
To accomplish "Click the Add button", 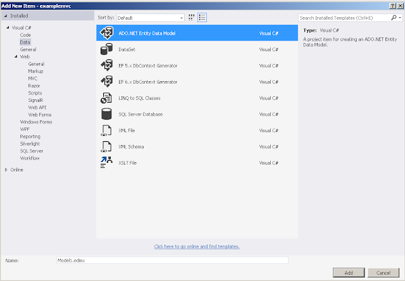I will [x=349, y=273].
